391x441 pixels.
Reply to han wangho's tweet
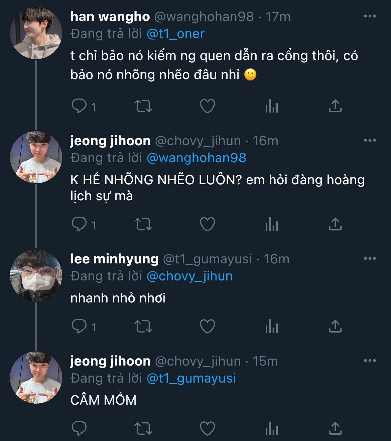click(79, 106)
